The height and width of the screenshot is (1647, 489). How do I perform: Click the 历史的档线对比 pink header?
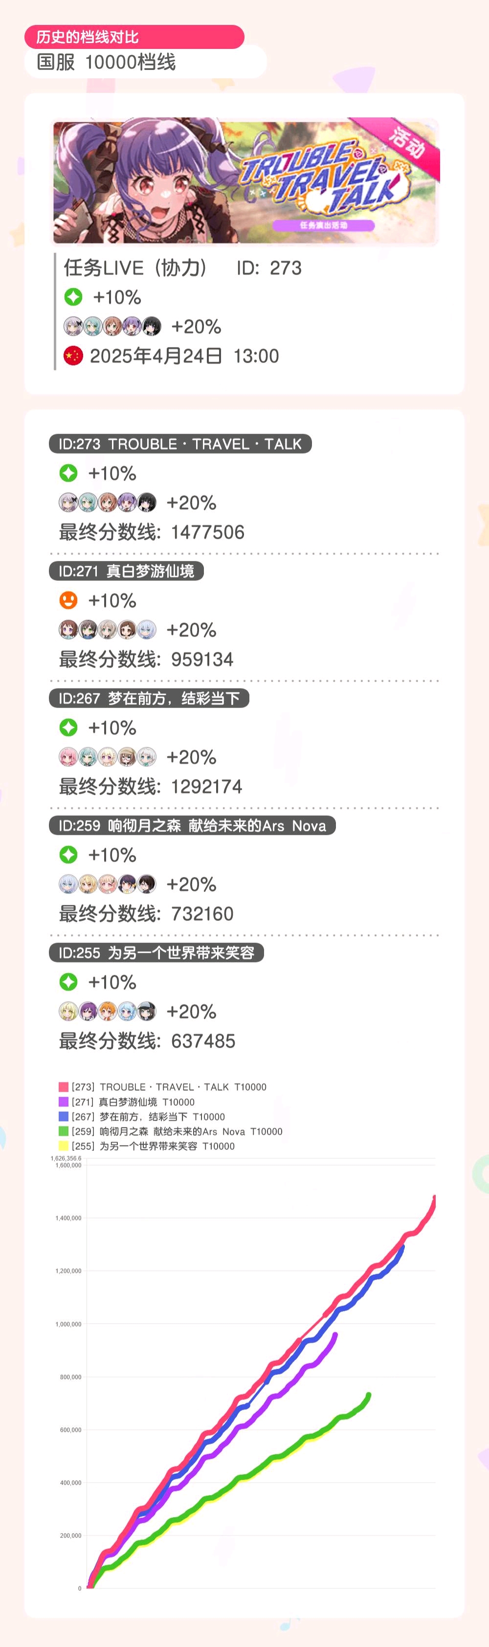[x=134, y=37]
